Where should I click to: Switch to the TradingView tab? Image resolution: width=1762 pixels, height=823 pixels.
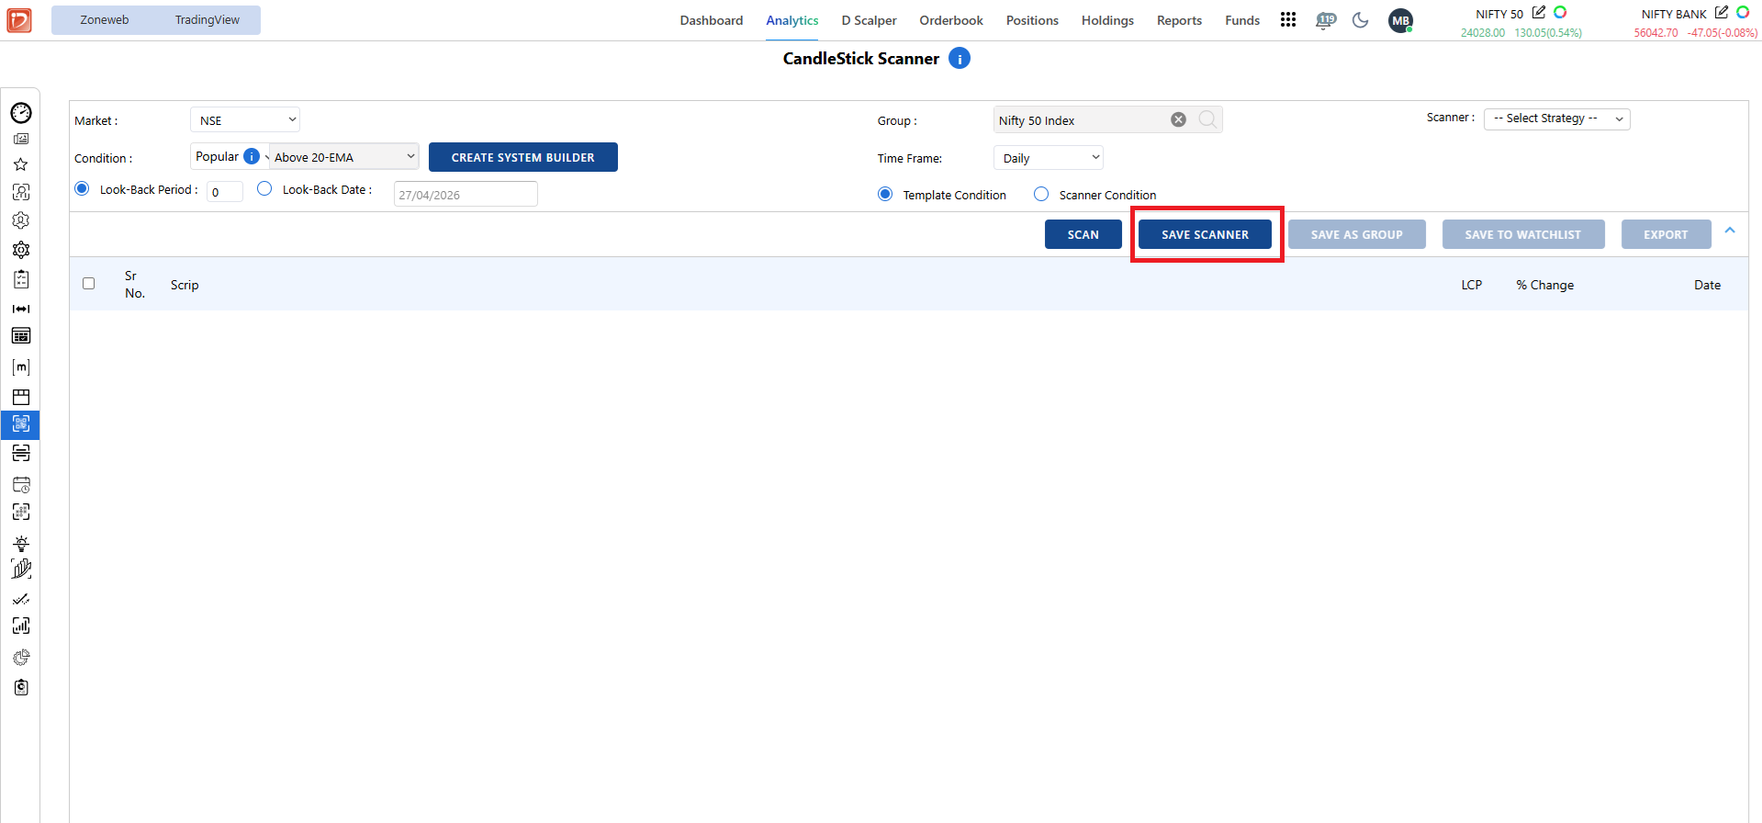click(x=207, y=20)
